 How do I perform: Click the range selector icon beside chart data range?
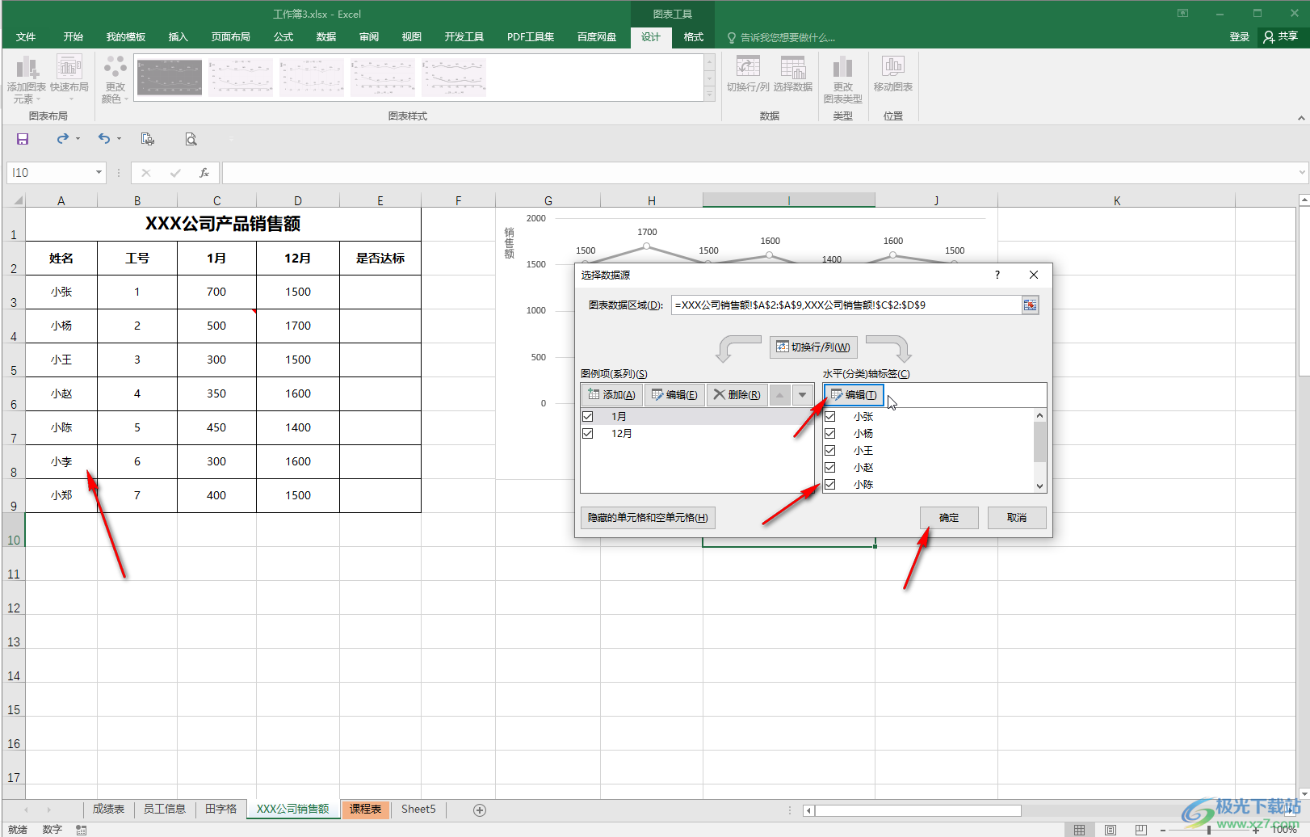point(1030,305)
